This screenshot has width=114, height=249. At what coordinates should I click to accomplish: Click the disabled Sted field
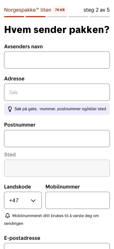pyautogui.click(x=57, y=168)
